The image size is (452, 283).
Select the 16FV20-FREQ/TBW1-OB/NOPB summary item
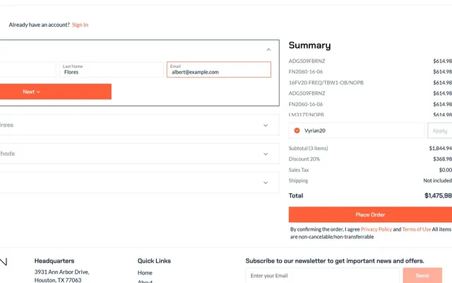tap(326, 83)
